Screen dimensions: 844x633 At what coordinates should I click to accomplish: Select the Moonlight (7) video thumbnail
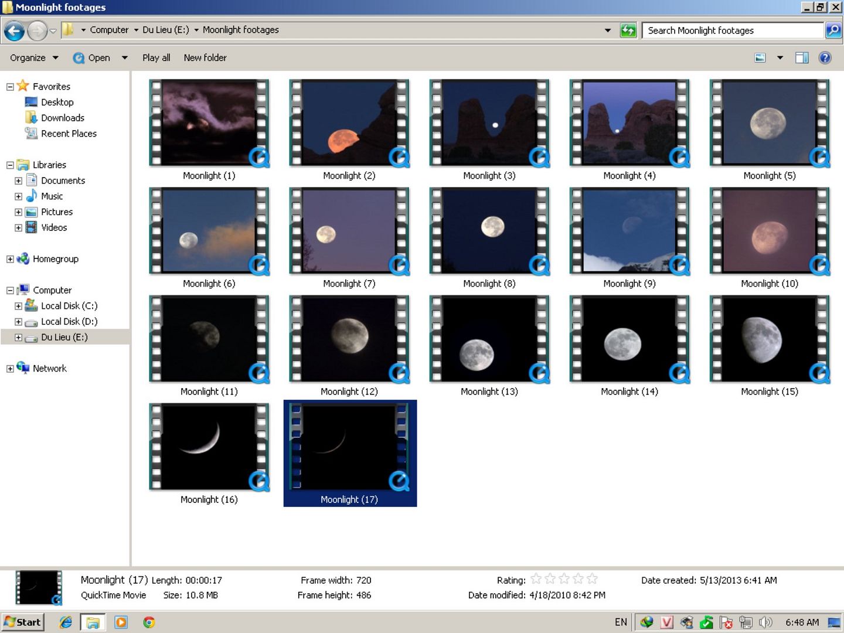(349, 231)
